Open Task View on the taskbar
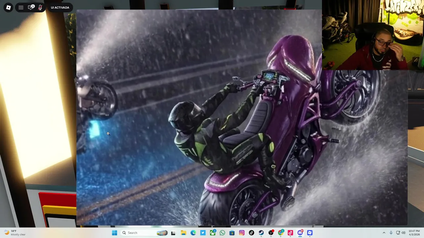Image resolution: width=424 pixels, height=238 pixels. point(173,233)
